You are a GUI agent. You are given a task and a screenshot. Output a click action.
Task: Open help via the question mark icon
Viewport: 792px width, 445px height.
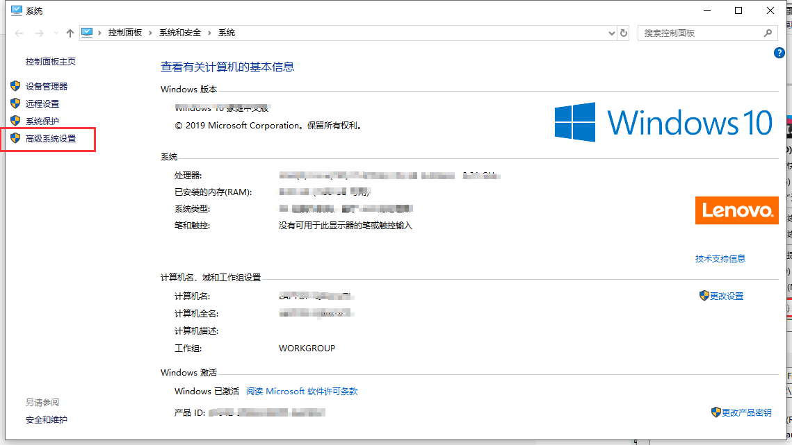coord(779,53)
